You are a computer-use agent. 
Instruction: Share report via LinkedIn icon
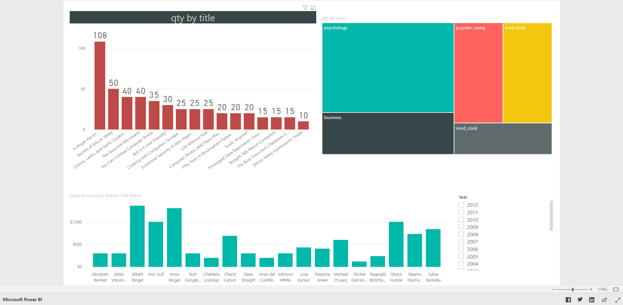click(x=592, y=300)
